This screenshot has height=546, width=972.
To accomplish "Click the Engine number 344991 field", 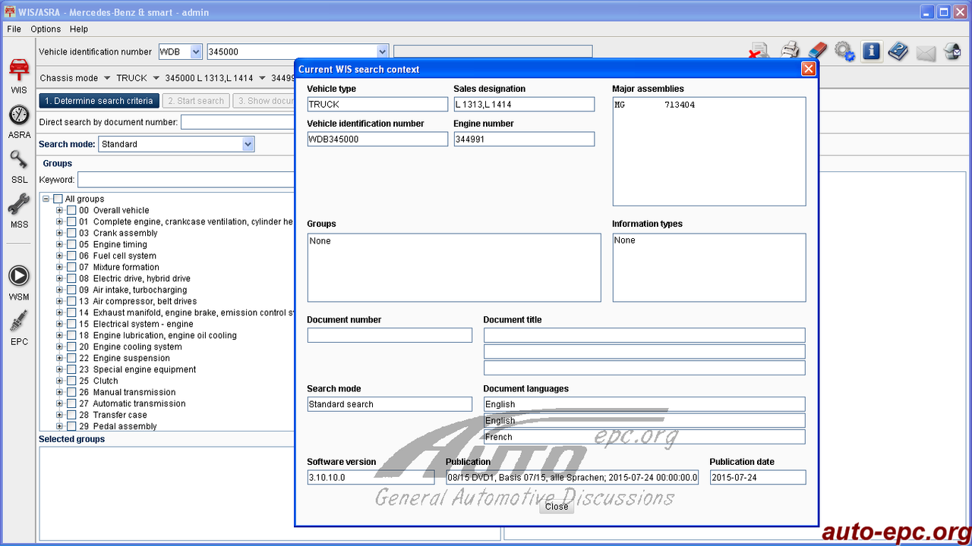I will click(524, 140).
